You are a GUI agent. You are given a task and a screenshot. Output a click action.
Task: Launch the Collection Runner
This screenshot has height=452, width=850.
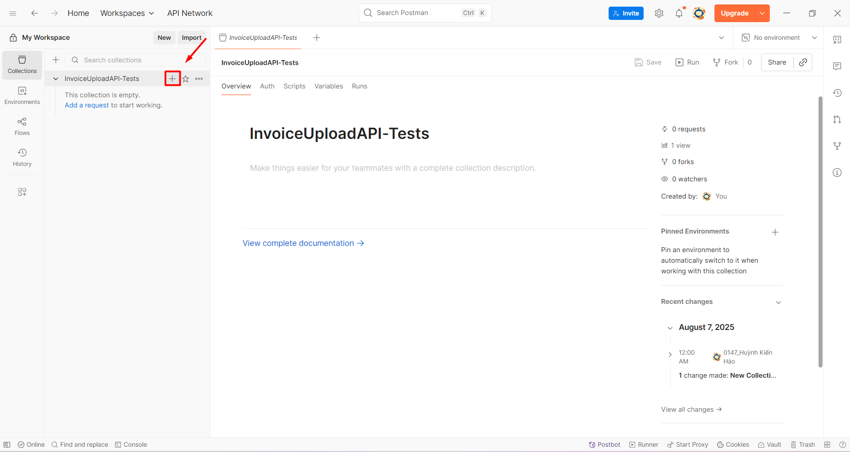[x=643, y=444]
